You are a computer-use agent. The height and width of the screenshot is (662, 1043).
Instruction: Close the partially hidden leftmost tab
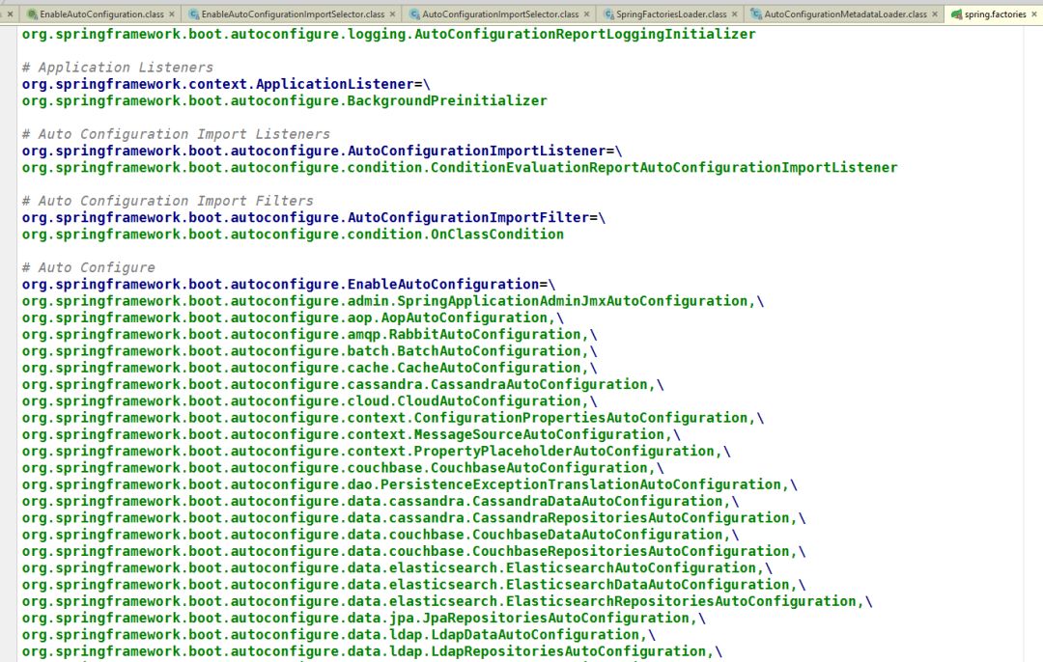click(x=10, y=14)
